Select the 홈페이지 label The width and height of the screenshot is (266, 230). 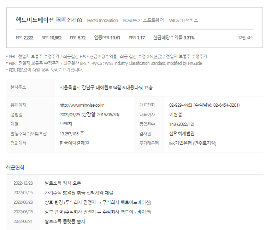(18, 105)
